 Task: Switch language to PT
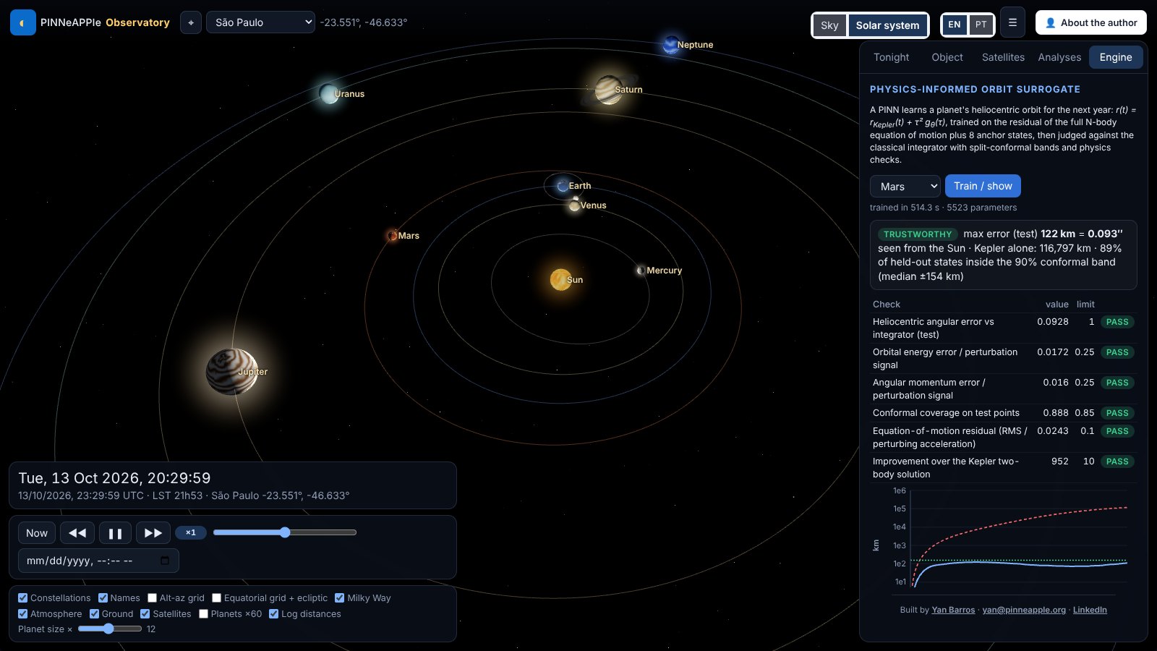981,25
